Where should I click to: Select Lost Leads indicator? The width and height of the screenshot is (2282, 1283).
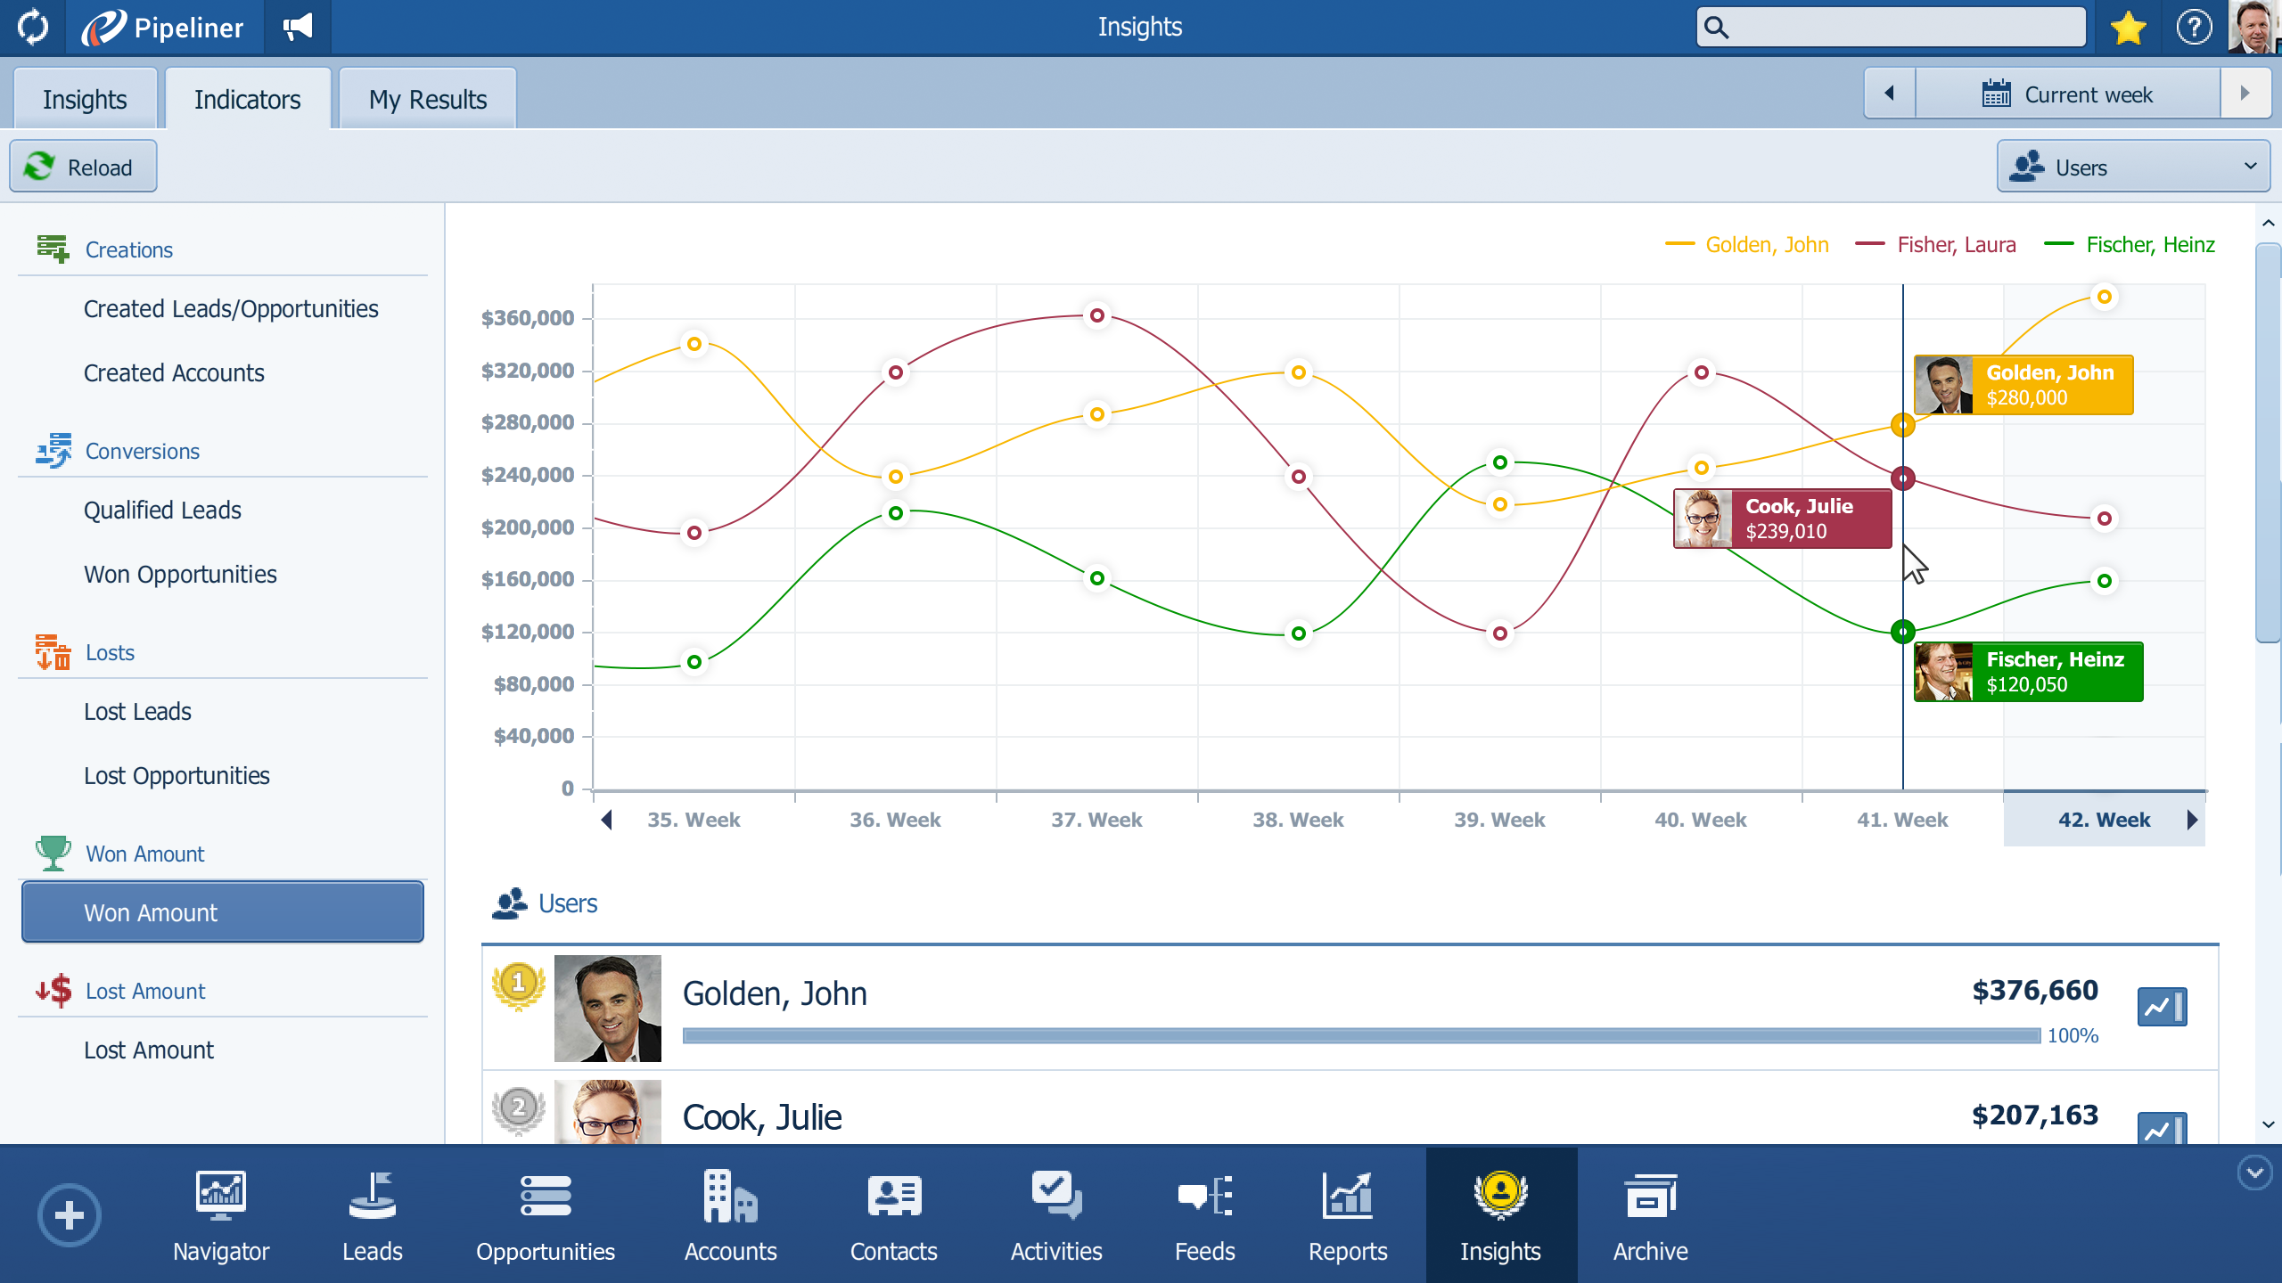137,712
